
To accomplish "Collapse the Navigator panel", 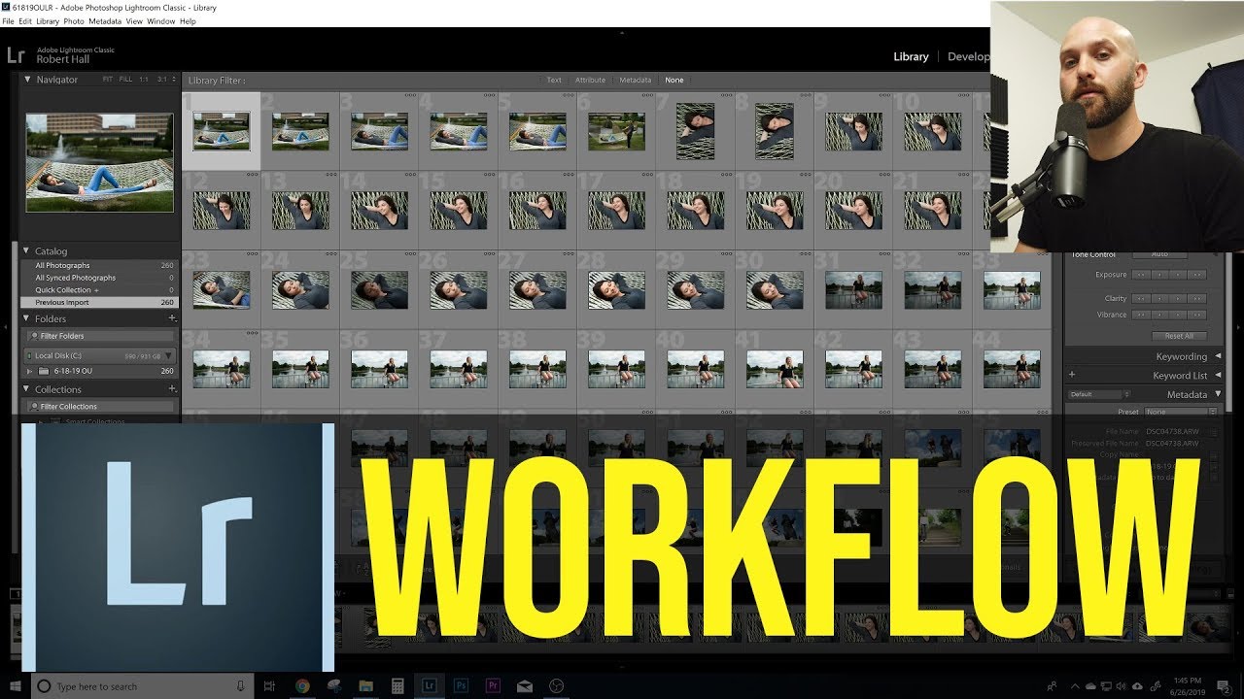I will pyautogui.click(x=28, y=80).
